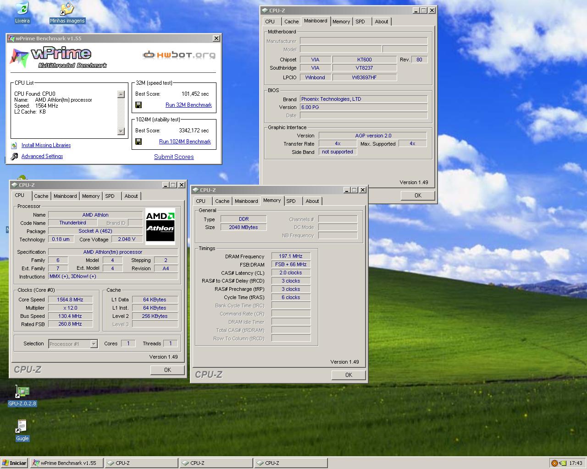Screen dimensions: 587x469
Task: Click the Code Name field Thunderbird
Action: click(x=72, y=223)
